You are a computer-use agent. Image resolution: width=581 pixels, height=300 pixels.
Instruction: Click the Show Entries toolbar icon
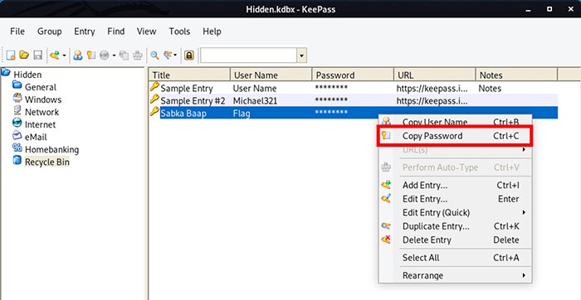[168, 56]
